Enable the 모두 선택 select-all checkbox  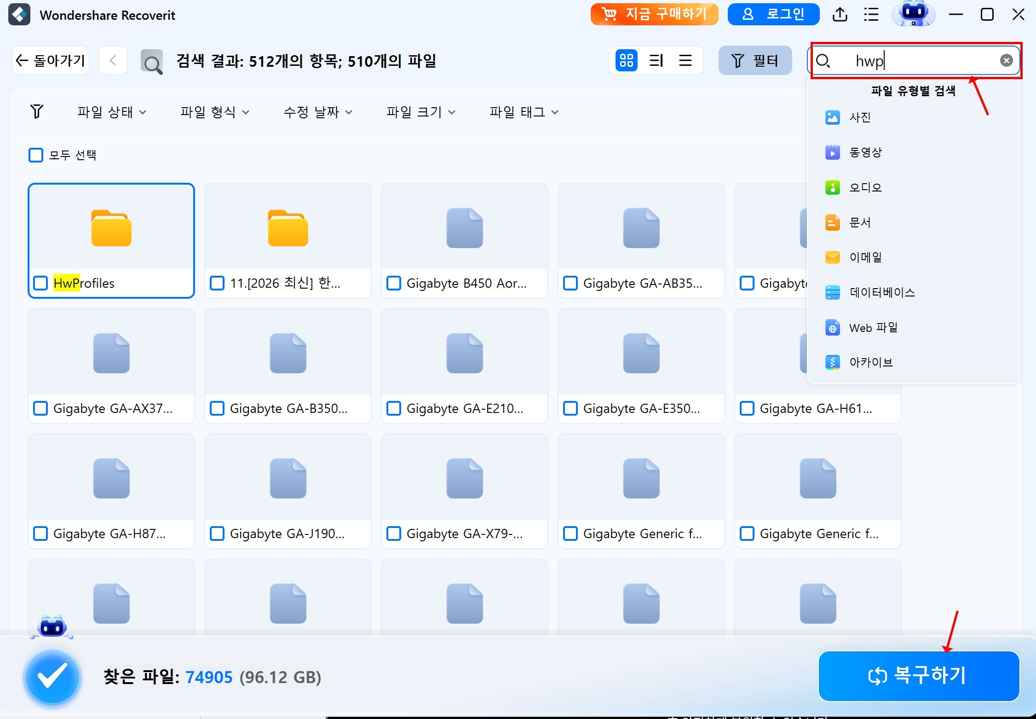point(36,155)
